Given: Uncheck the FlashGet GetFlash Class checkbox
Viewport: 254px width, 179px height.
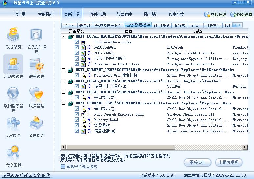Looking at the screenshot, I should pyautogui.click(x=77, y=64).
